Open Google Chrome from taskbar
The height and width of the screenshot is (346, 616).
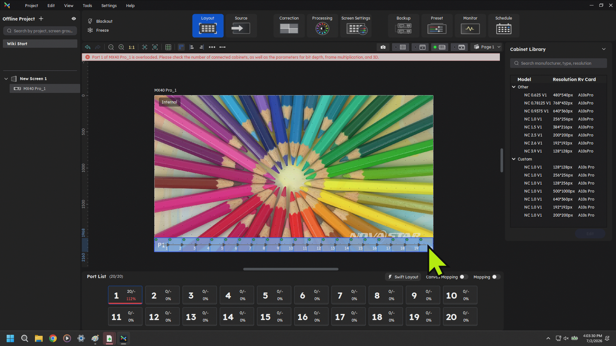[x=53, y=338]
